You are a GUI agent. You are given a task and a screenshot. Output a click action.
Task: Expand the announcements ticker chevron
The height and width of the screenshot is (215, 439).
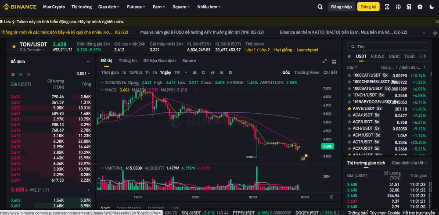tap(424, 32)
